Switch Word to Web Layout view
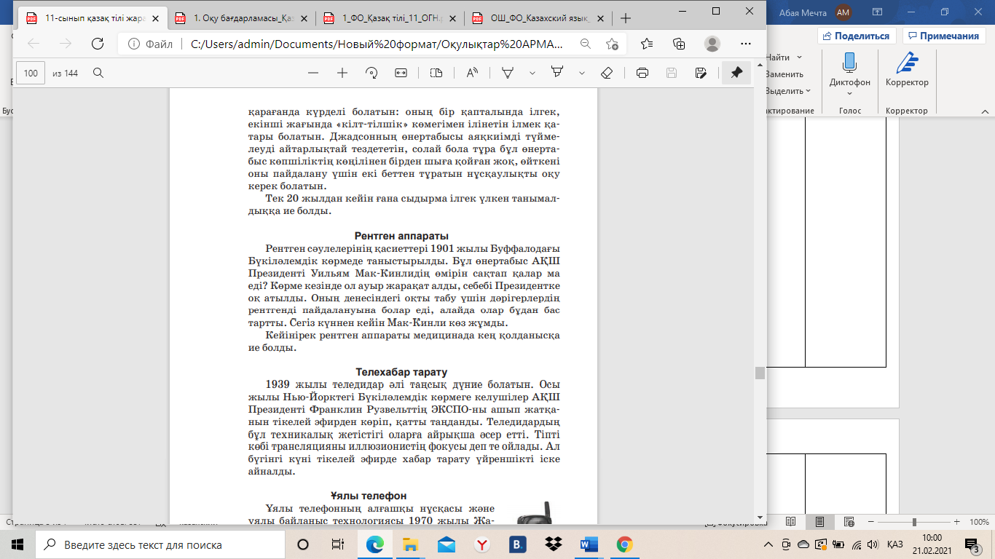The image size is (995, 559). click(x=849, y=522)
